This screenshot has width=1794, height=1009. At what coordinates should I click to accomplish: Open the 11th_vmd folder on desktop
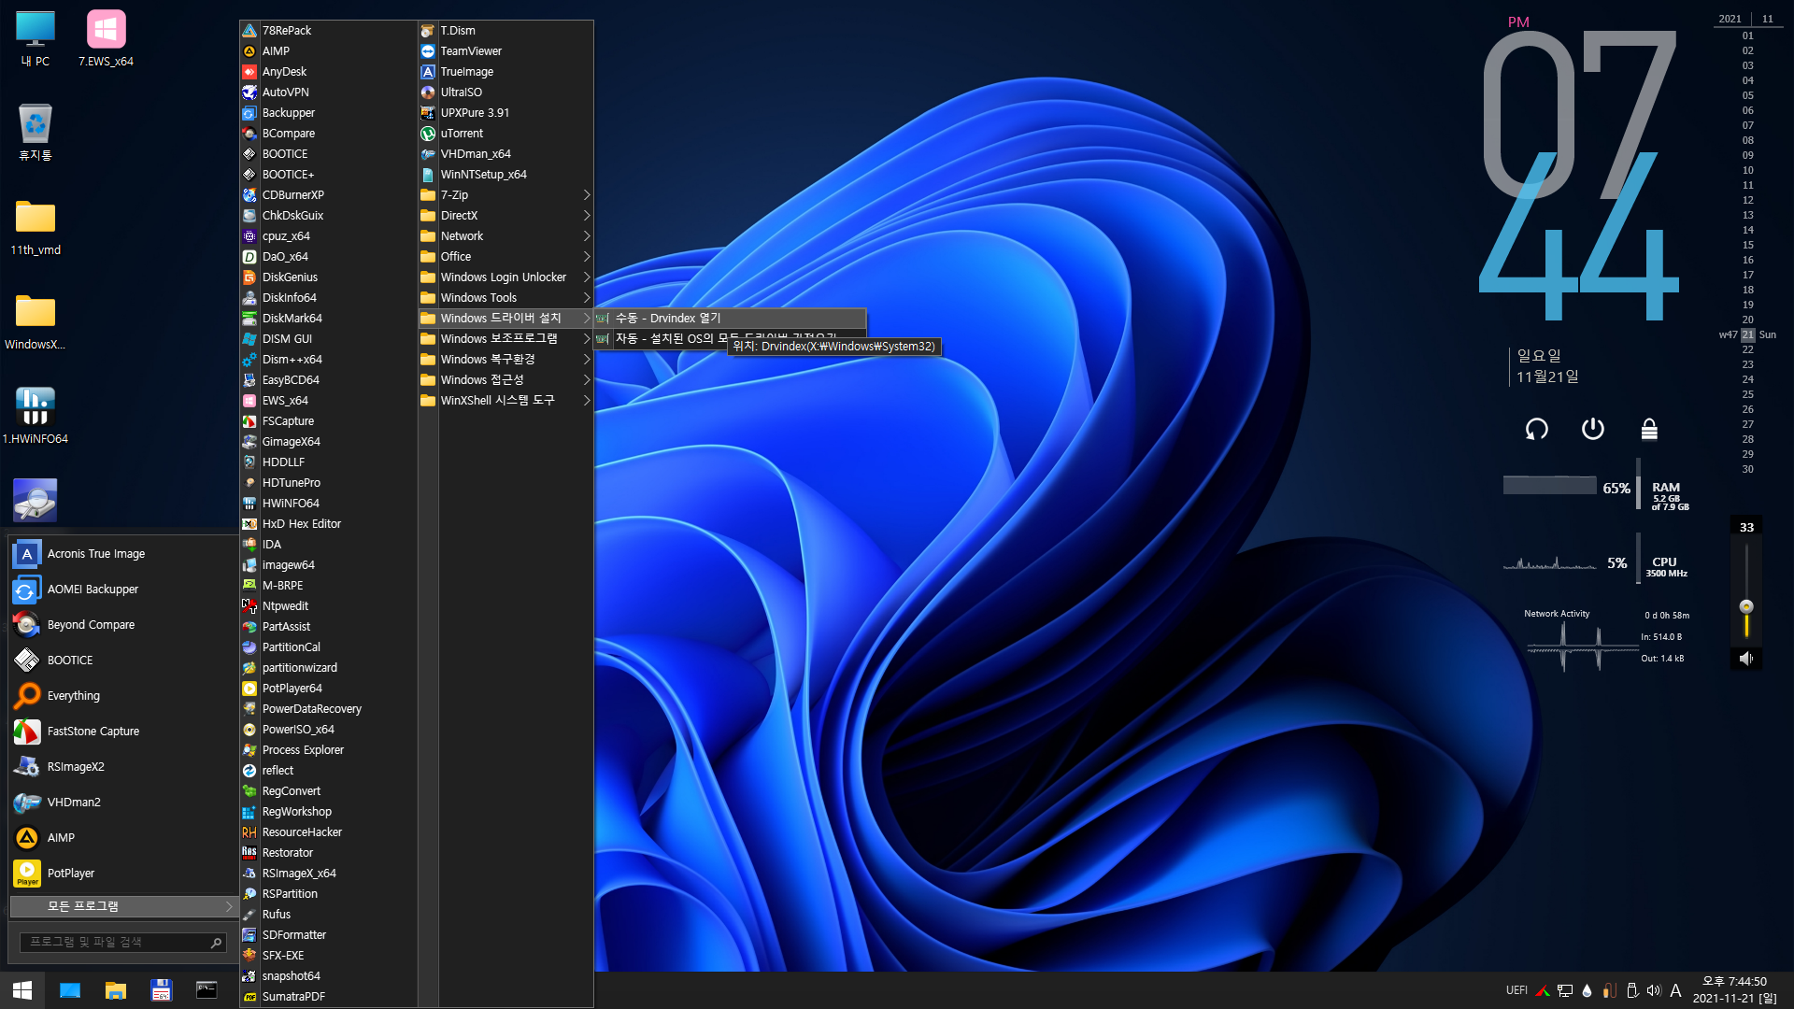(x=36, y=227)
